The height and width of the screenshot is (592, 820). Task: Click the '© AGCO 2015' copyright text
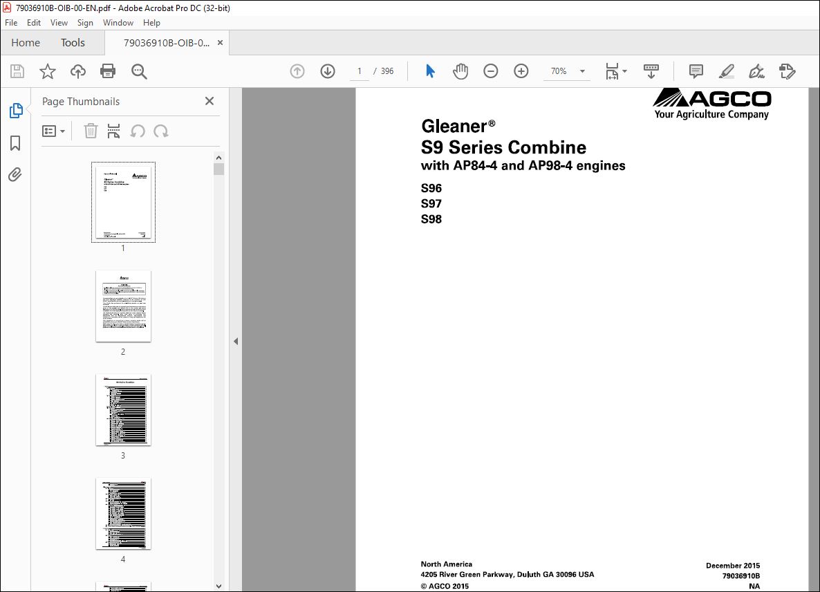(445, 586)
